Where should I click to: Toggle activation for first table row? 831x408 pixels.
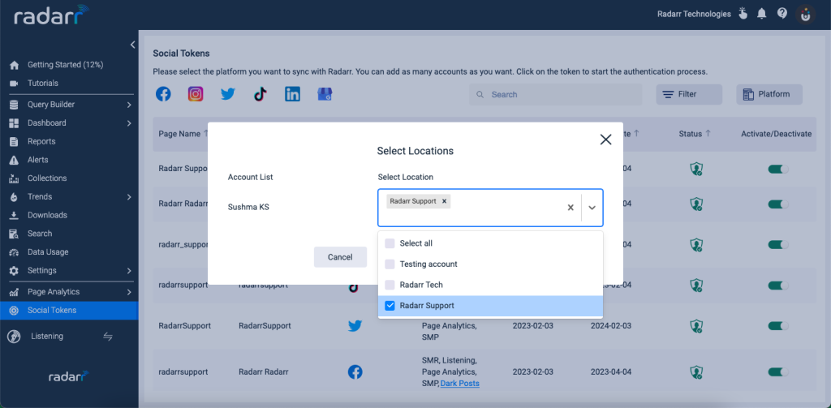(778, 169)
